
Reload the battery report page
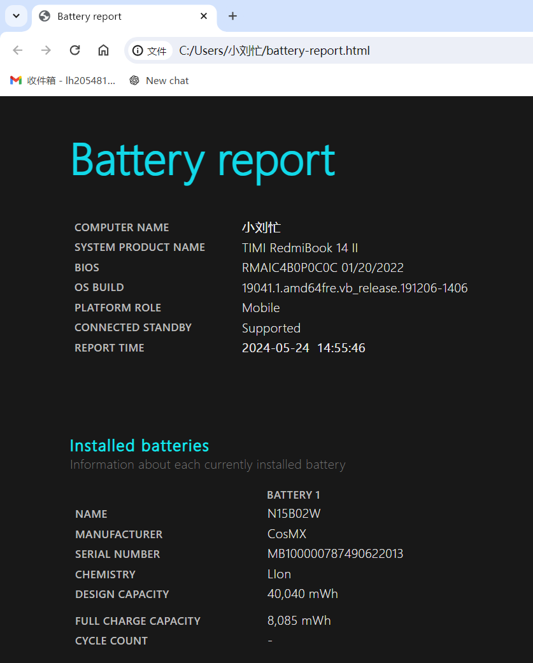click(75, 50)
